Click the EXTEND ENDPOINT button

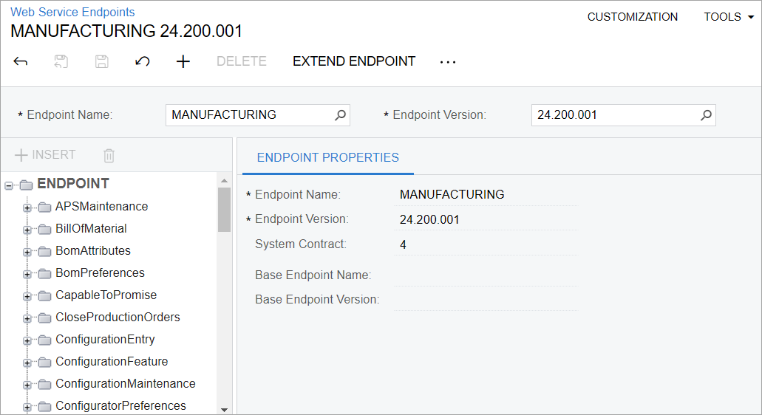click(x=354, y=62)
